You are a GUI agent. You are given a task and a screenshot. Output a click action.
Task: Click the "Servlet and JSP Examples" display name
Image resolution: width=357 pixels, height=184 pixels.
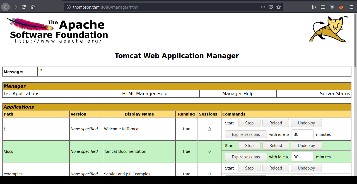(x=127, y=174)
